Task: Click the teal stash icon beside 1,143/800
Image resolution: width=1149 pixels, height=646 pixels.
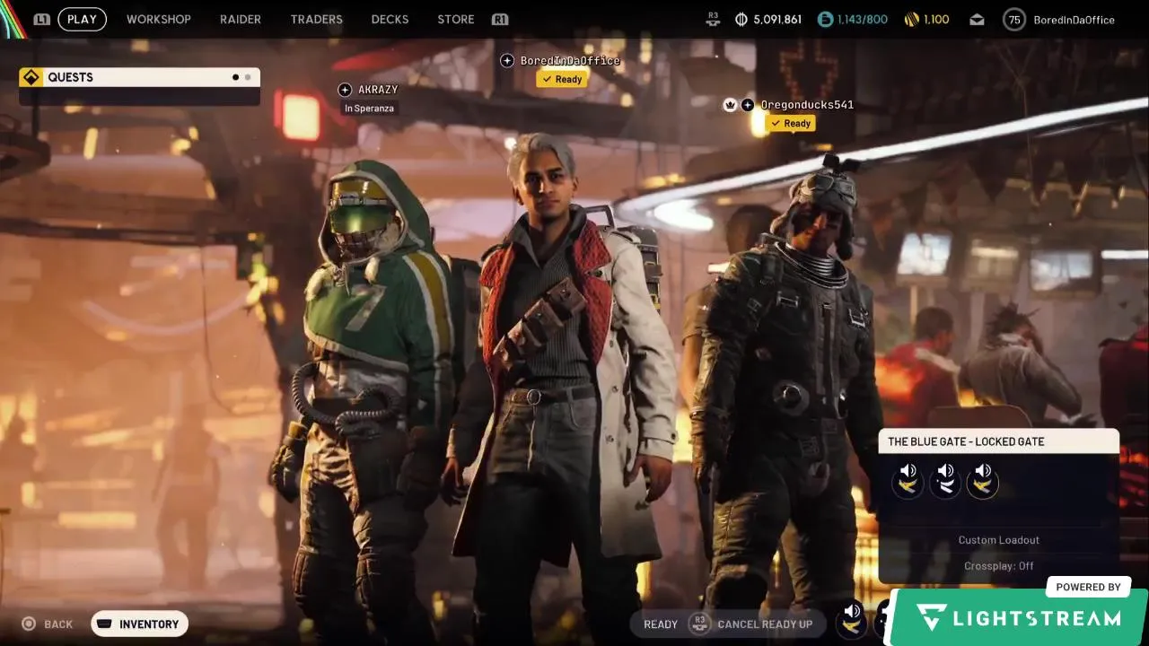Action: click(x=825, y=19)
